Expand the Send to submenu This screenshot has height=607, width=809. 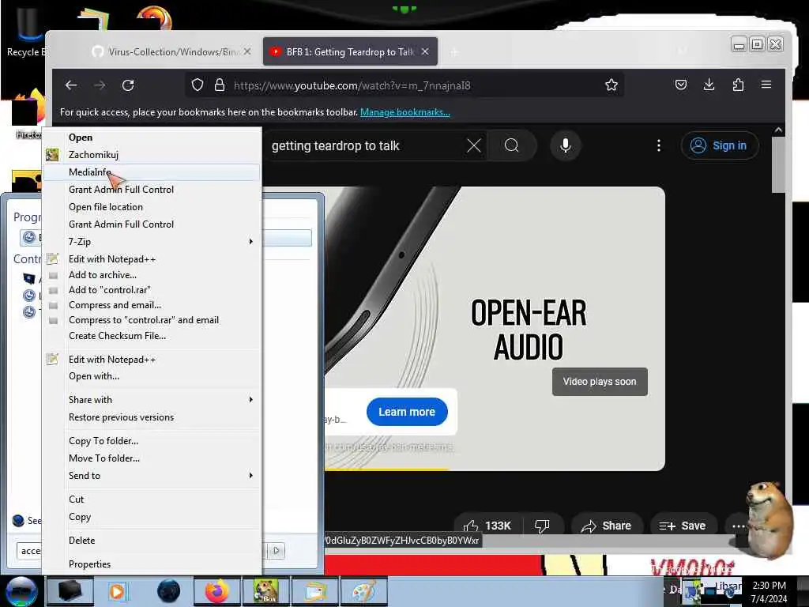(x=151, y=475)
